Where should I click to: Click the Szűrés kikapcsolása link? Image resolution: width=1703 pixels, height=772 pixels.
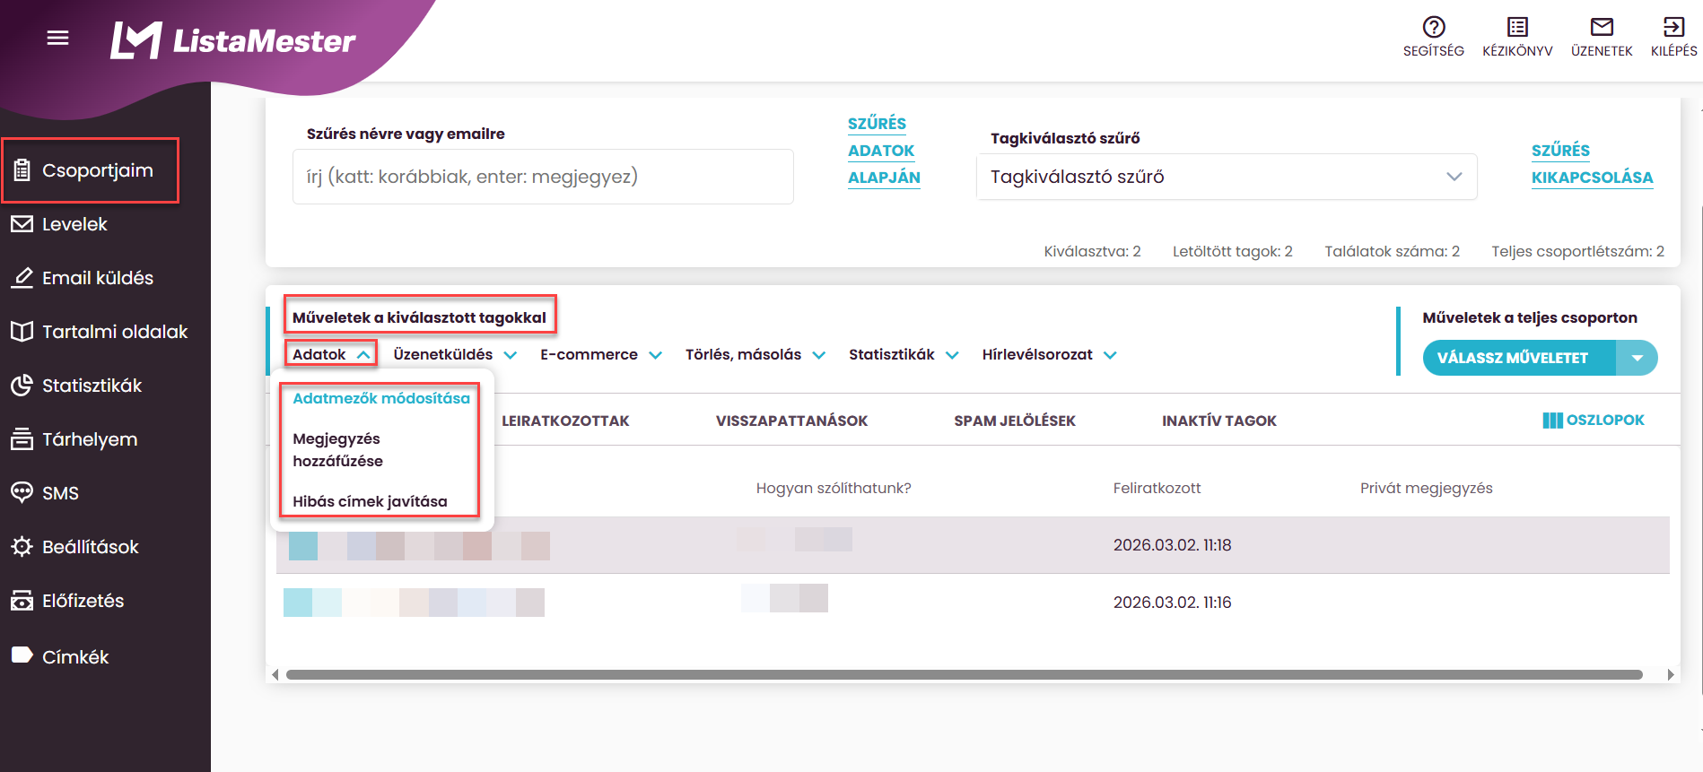1592,164
